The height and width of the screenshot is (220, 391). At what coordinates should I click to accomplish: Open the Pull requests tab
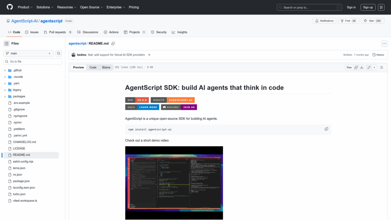coord(58,32)
